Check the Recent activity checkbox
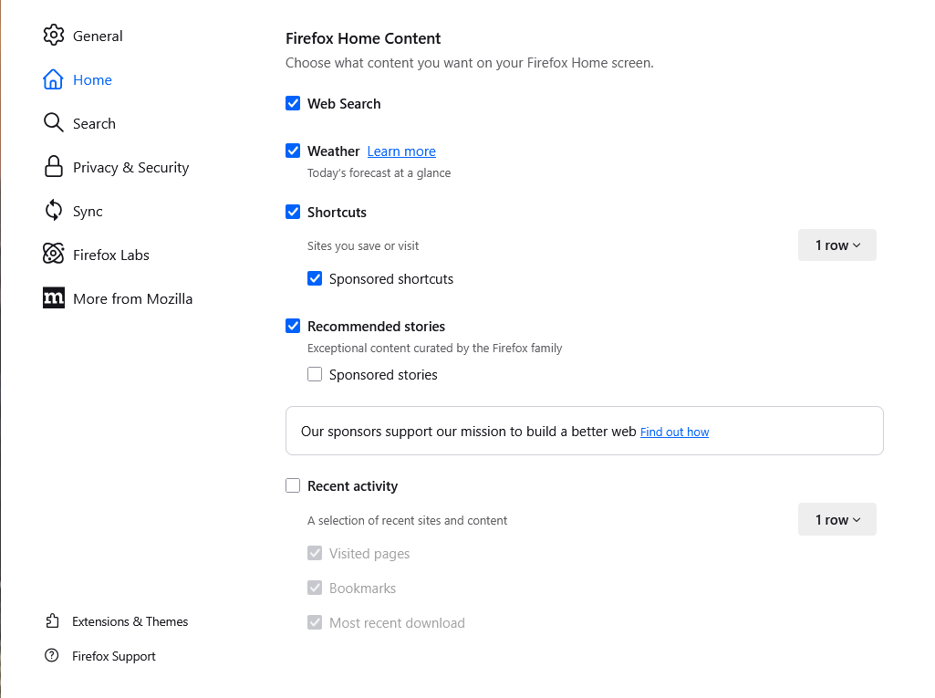Viewport: 935px width, 698px height. click(293, 485)
